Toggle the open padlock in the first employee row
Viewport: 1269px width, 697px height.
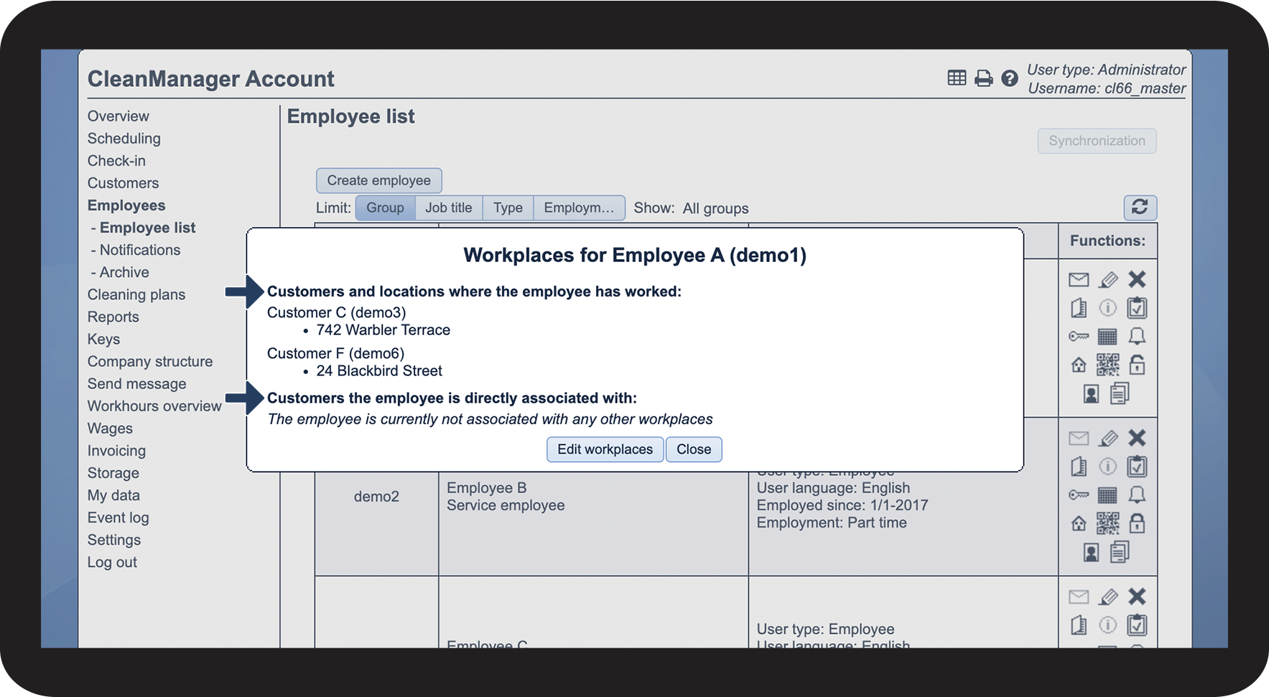(x=1137, y=365)
